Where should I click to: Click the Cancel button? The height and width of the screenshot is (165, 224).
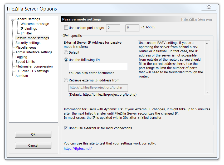(x=33, y=145)
